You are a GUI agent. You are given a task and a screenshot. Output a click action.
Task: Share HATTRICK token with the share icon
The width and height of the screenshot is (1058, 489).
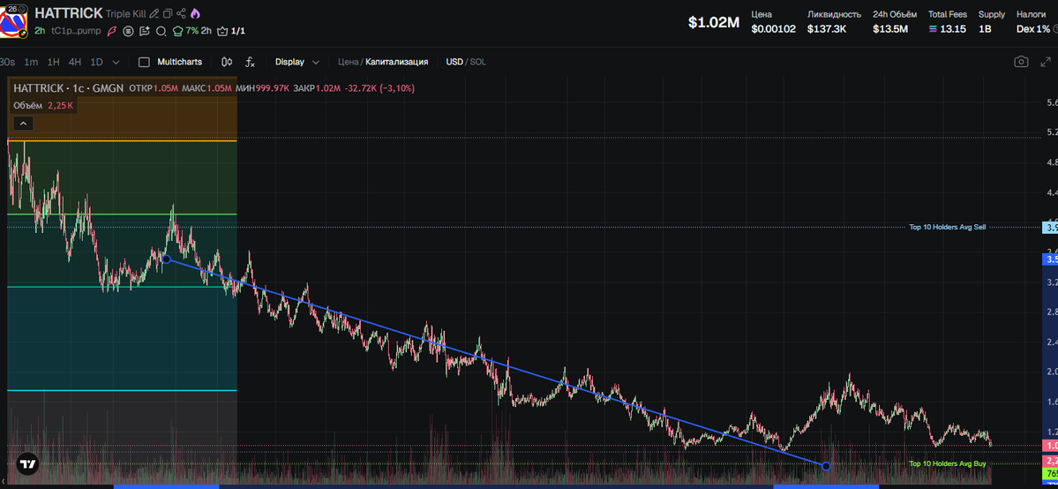[x=181, y=14]
